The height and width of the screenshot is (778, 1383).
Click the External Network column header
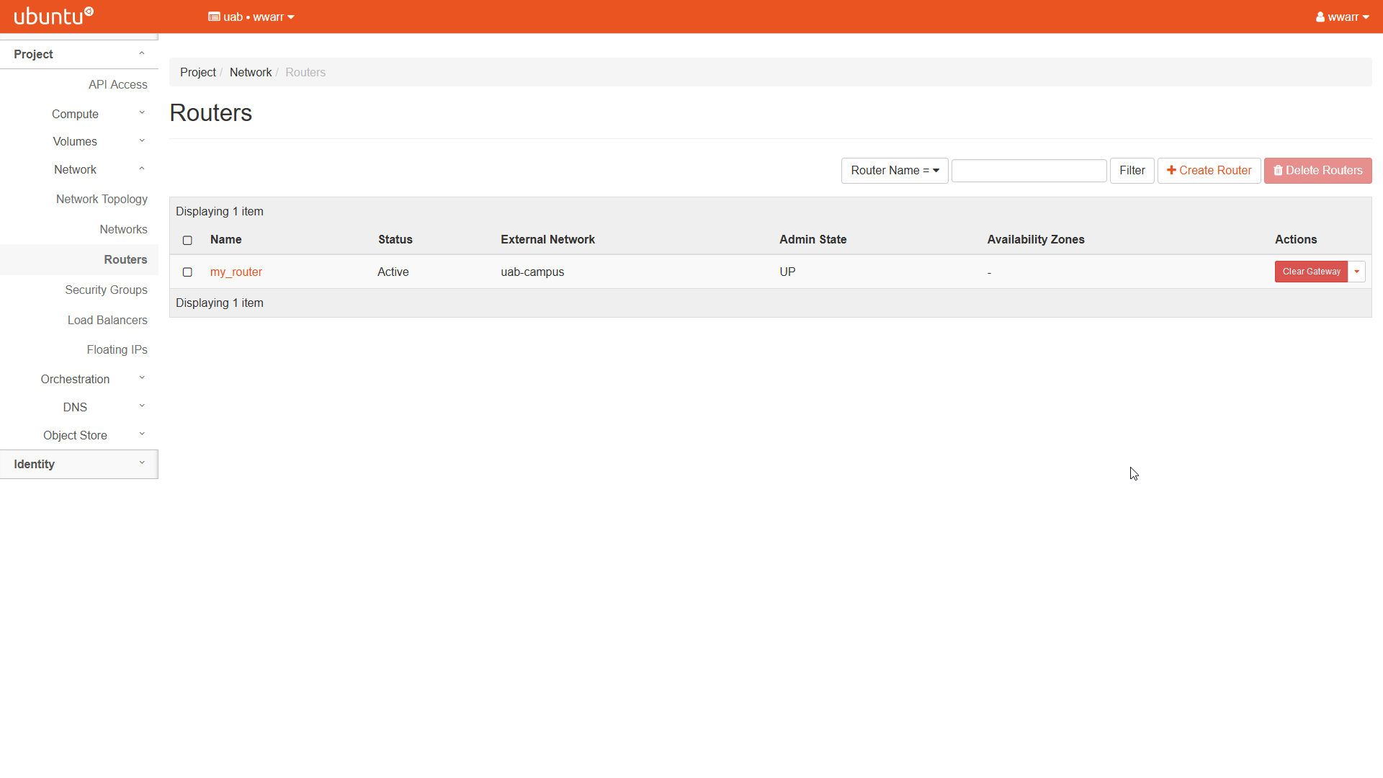click(x=547, y=239)
